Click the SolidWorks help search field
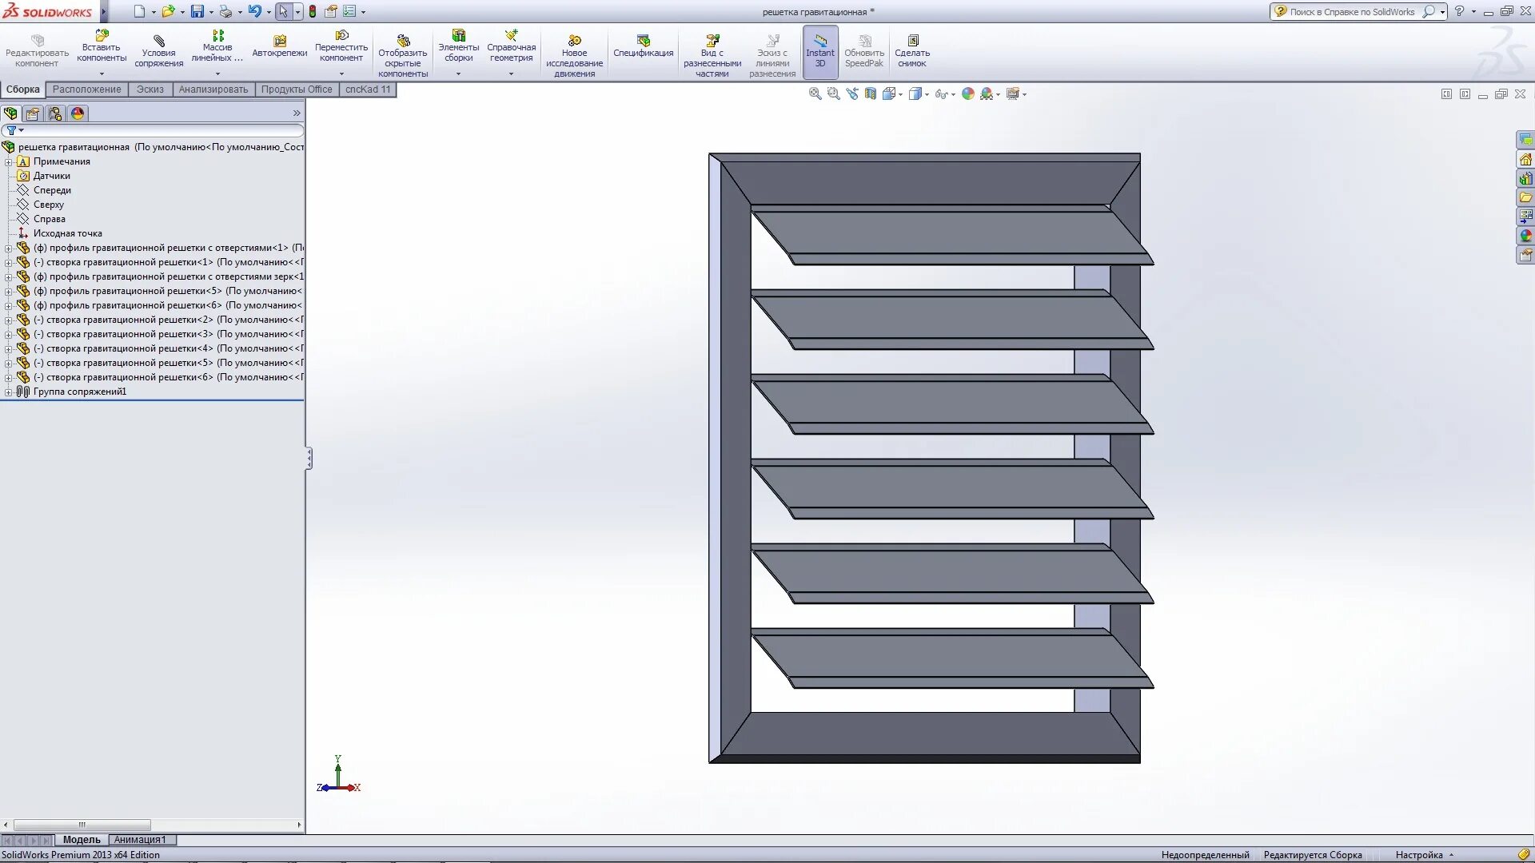This screenshot has width=1535, height=863. click(1351, 12)
